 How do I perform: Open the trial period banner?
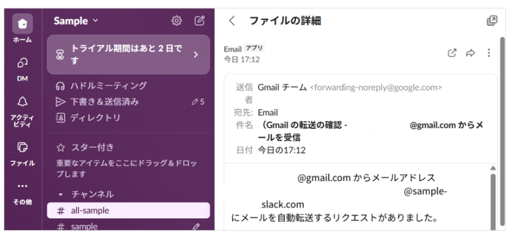(x=128, y=55)
